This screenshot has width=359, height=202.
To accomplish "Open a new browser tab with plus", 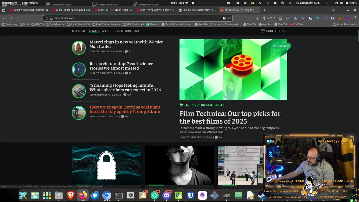I will (x=264, y=10).
